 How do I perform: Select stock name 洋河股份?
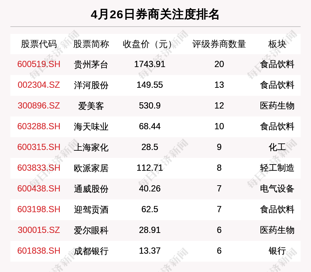click(91, 85)
